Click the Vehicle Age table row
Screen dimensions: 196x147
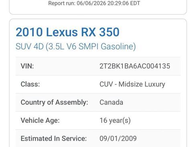[x=98, y=120]
